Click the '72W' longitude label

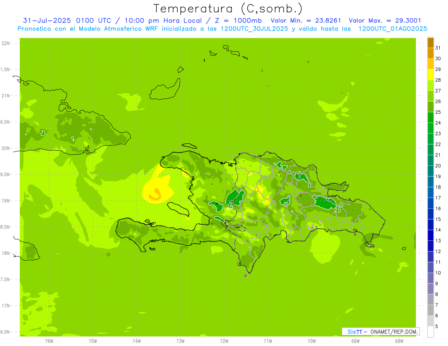[224, 341]
